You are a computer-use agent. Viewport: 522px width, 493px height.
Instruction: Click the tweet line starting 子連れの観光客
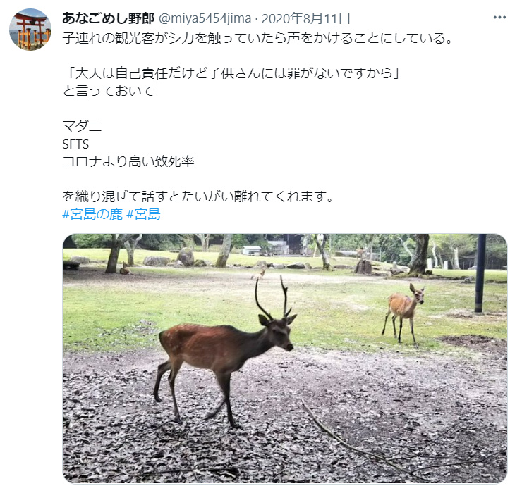(x=258, y=39)
